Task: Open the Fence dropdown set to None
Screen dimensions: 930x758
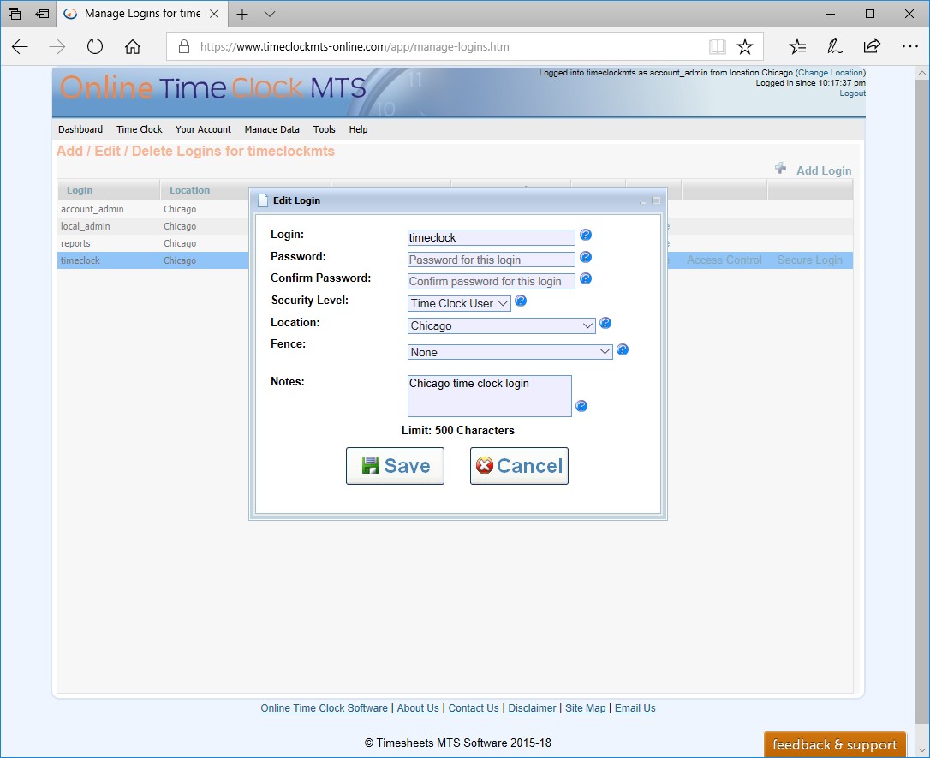Action: click(x=510, y=352)
